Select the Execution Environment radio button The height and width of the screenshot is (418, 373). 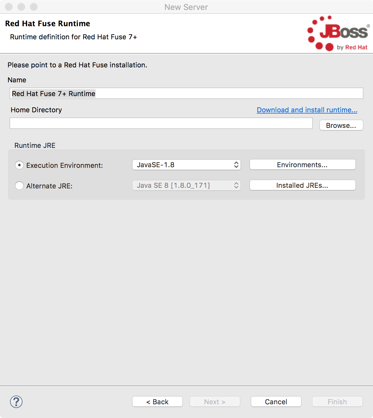(19, 165)
